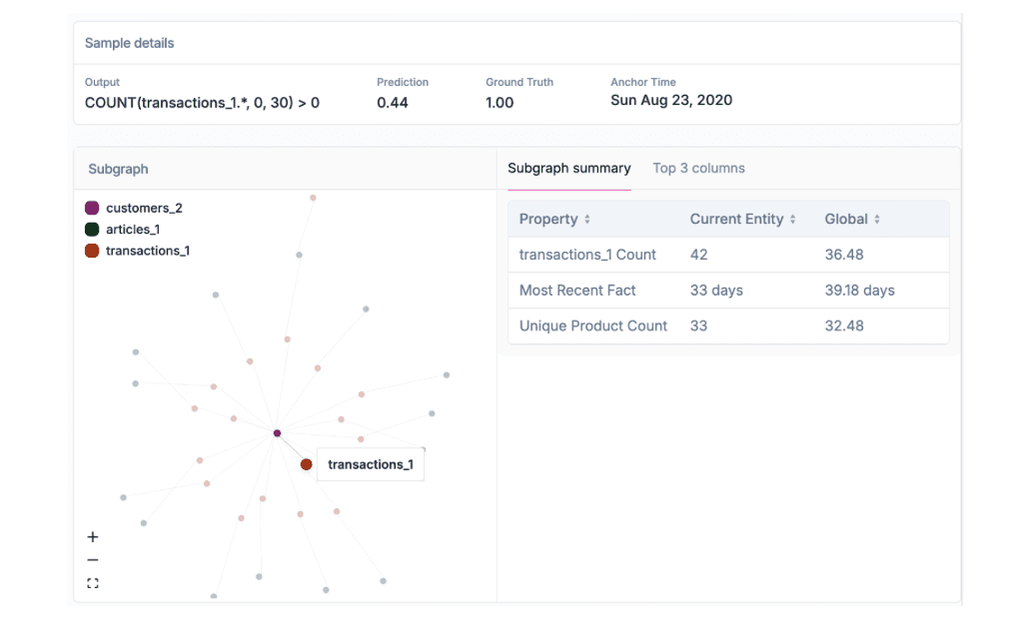Click the Anchor Time date value
The image size is (1027, 635).
[671, 100]
